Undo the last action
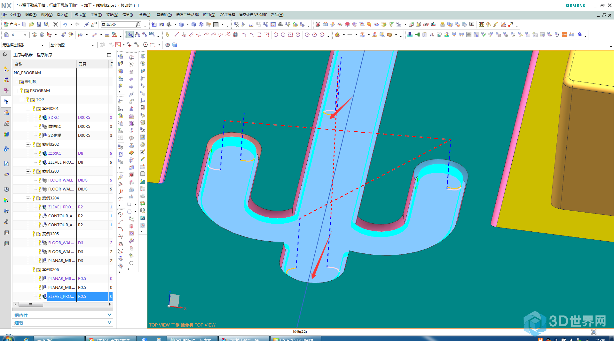 coord(65,24)
